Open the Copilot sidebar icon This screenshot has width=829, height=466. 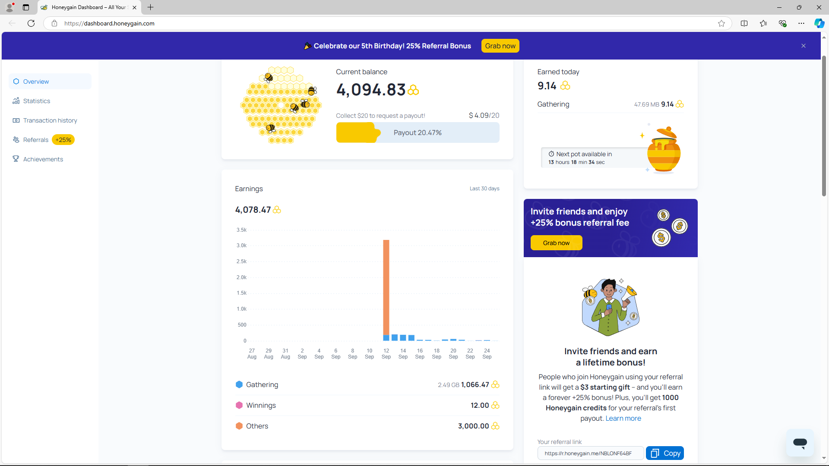819,23
